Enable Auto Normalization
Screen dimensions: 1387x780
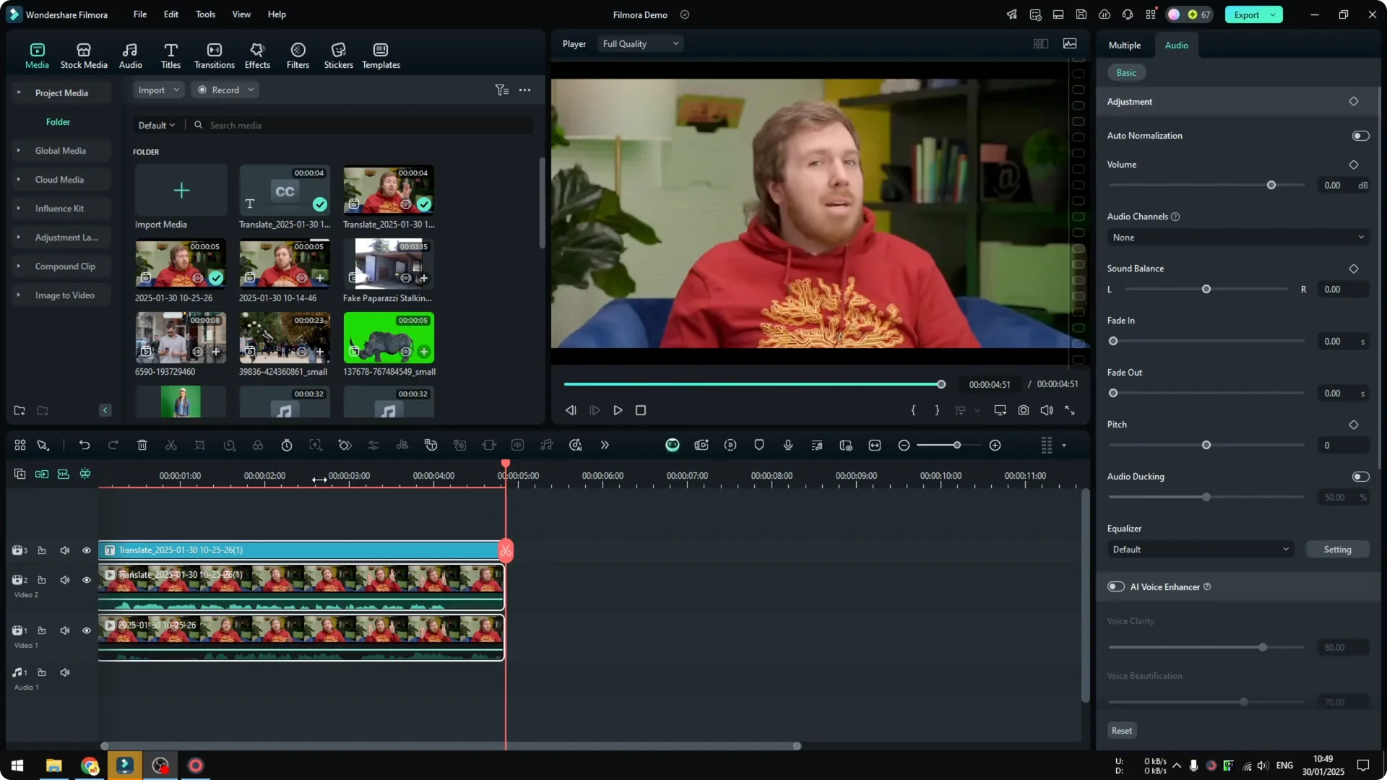(1360, 135)
